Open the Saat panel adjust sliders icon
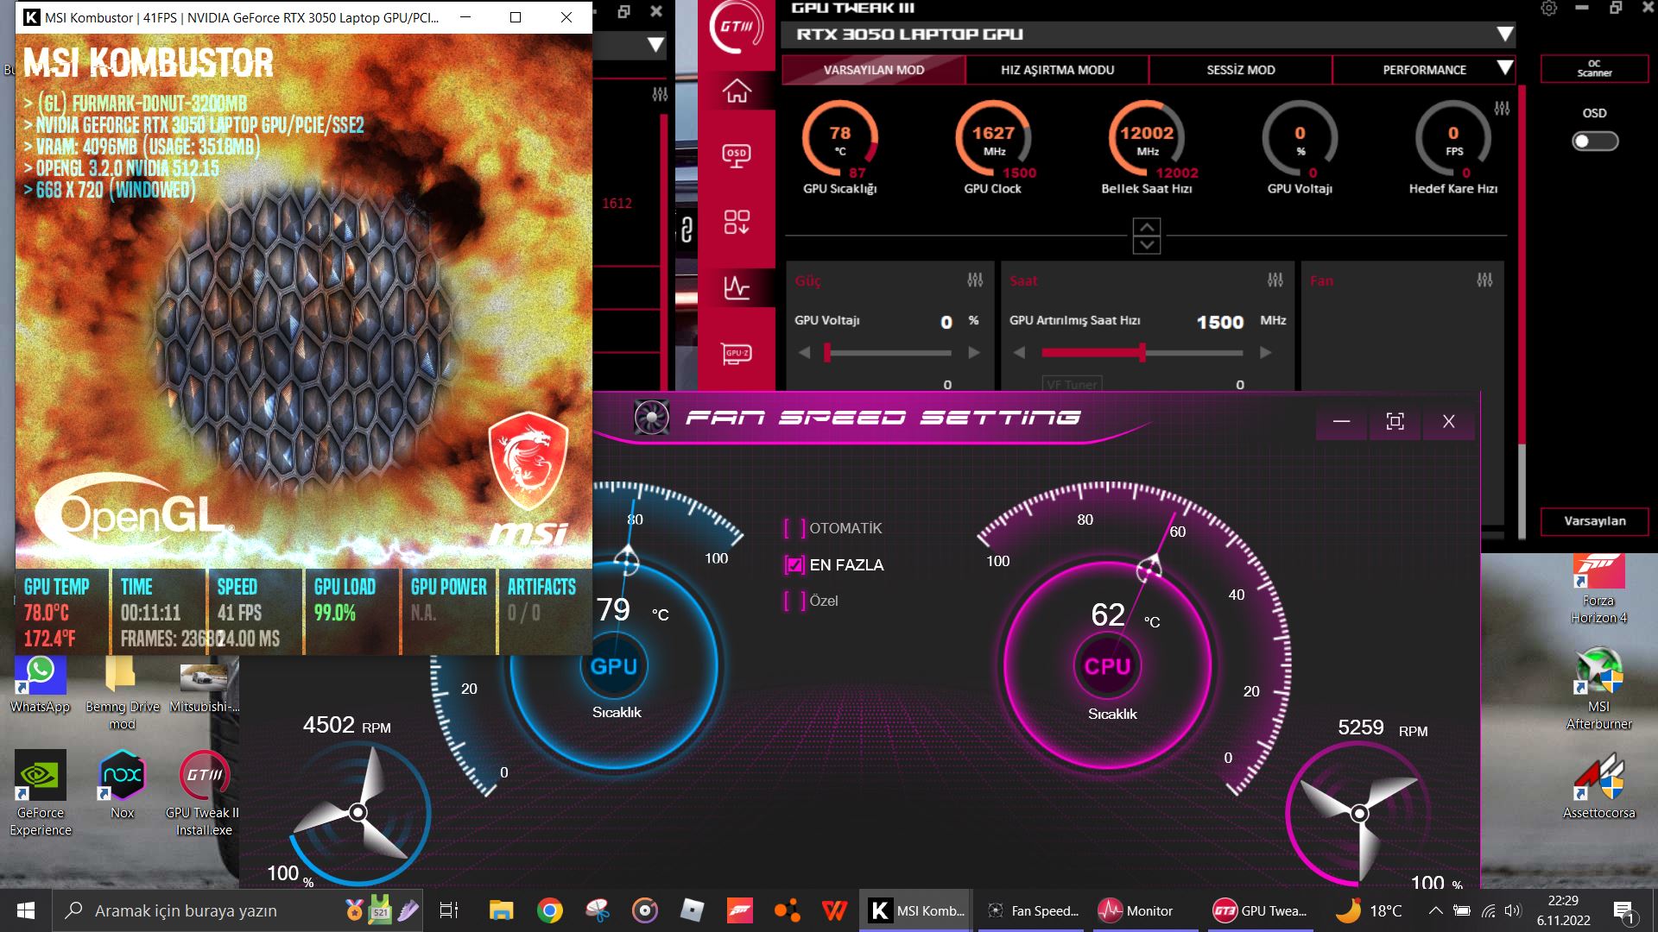The height and width of the screenshot is (932, 1658). (x=1275, y=280)
